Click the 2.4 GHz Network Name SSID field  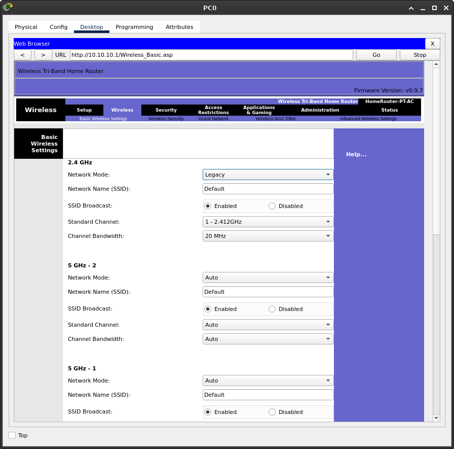268,189
